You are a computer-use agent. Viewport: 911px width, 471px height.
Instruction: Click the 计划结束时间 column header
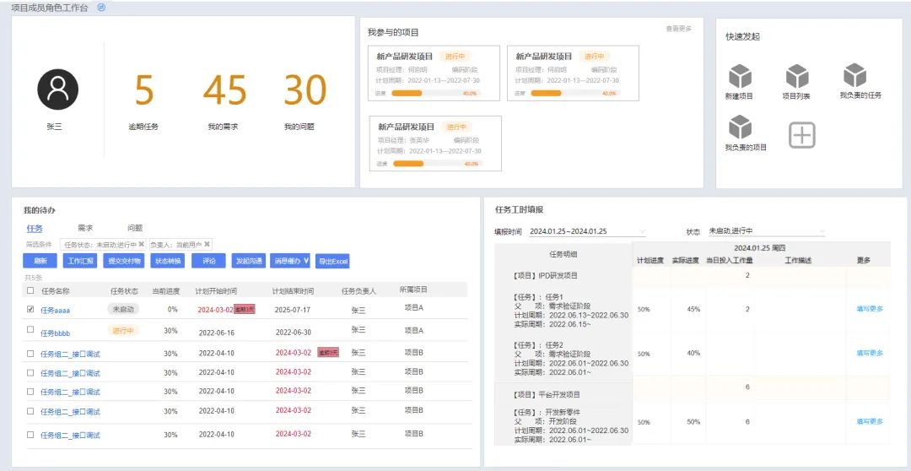point(293,291)
